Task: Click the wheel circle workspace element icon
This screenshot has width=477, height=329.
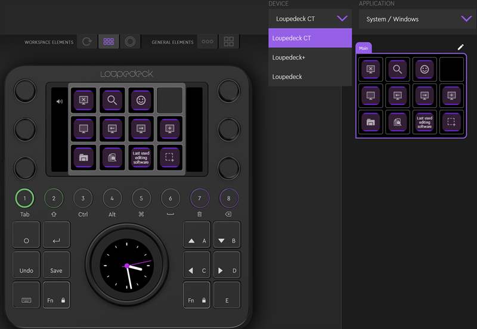Action: click(x=130, y=41)
